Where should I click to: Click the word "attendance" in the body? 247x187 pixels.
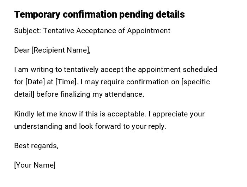[x=123, y=94]
